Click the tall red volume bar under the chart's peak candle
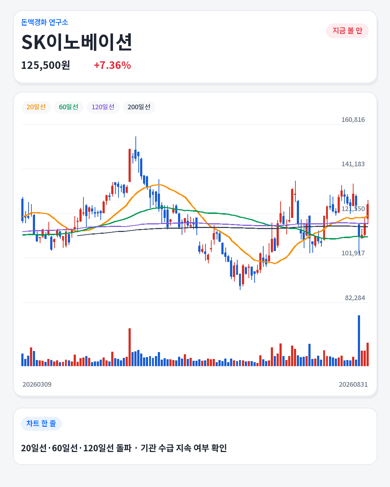 (130, 347)
